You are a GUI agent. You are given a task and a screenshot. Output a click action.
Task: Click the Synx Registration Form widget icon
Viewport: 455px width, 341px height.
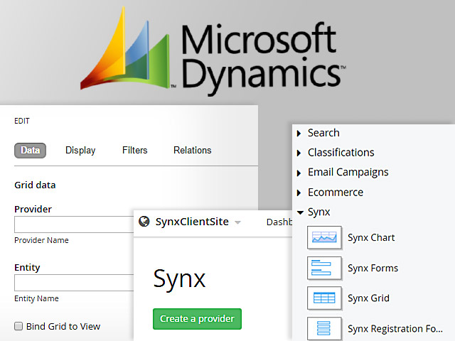coord(324,328)
